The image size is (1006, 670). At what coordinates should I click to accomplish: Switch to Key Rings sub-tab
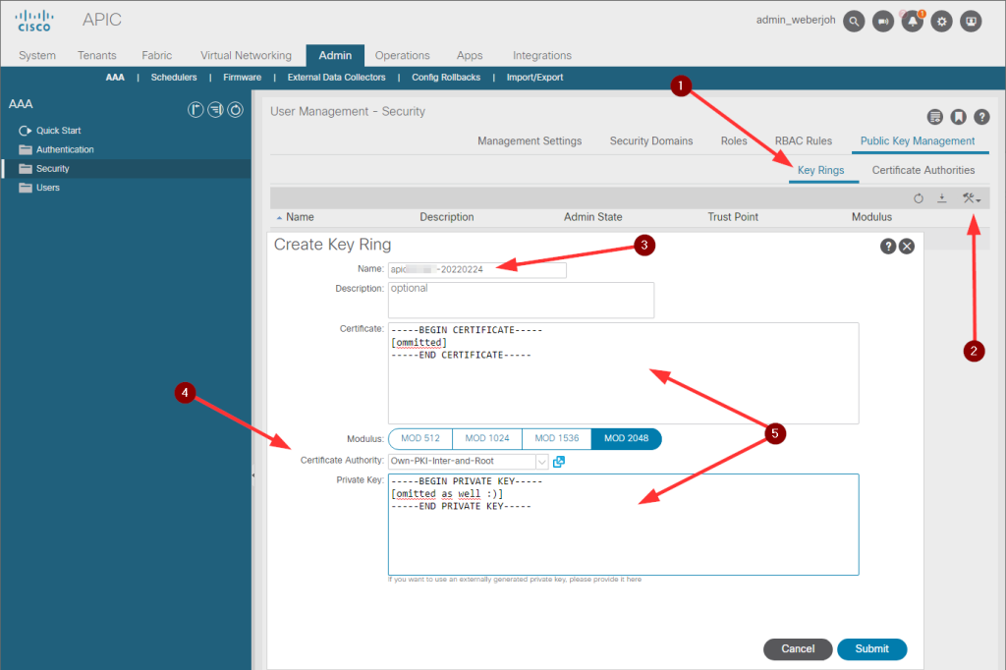point(820,170)
